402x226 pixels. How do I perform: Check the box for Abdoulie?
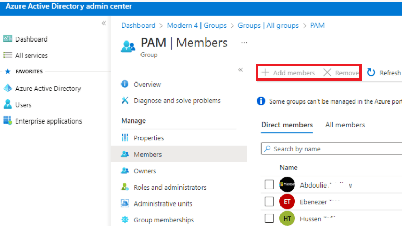[269, 184]
